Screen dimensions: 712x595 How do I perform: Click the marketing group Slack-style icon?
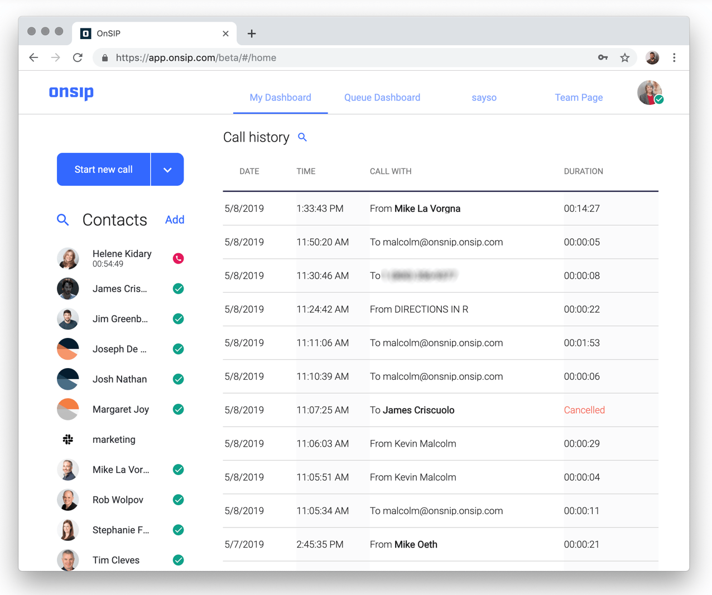click(x=68, y=439)
